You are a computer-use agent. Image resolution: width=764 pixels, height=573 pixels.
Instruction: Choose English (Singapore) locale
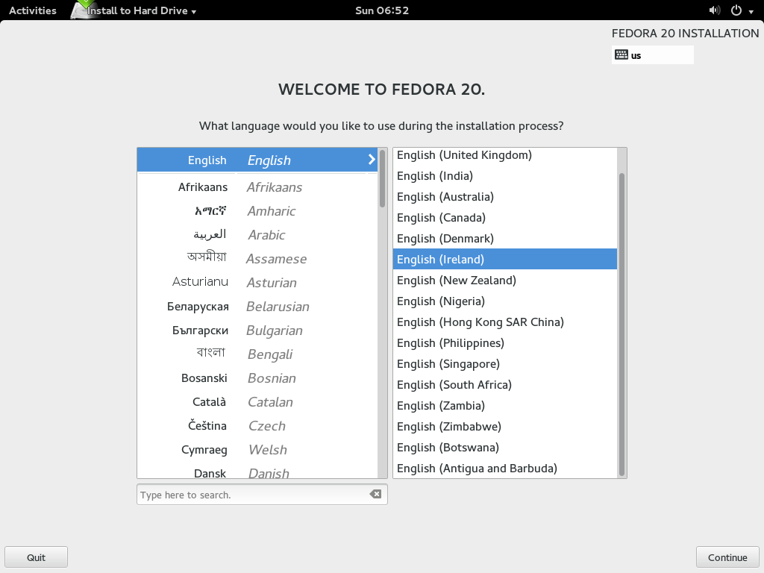505,364
